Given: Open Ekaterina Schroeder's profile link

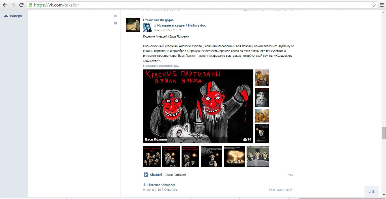Looking at the screenshot, I should 161,185.
